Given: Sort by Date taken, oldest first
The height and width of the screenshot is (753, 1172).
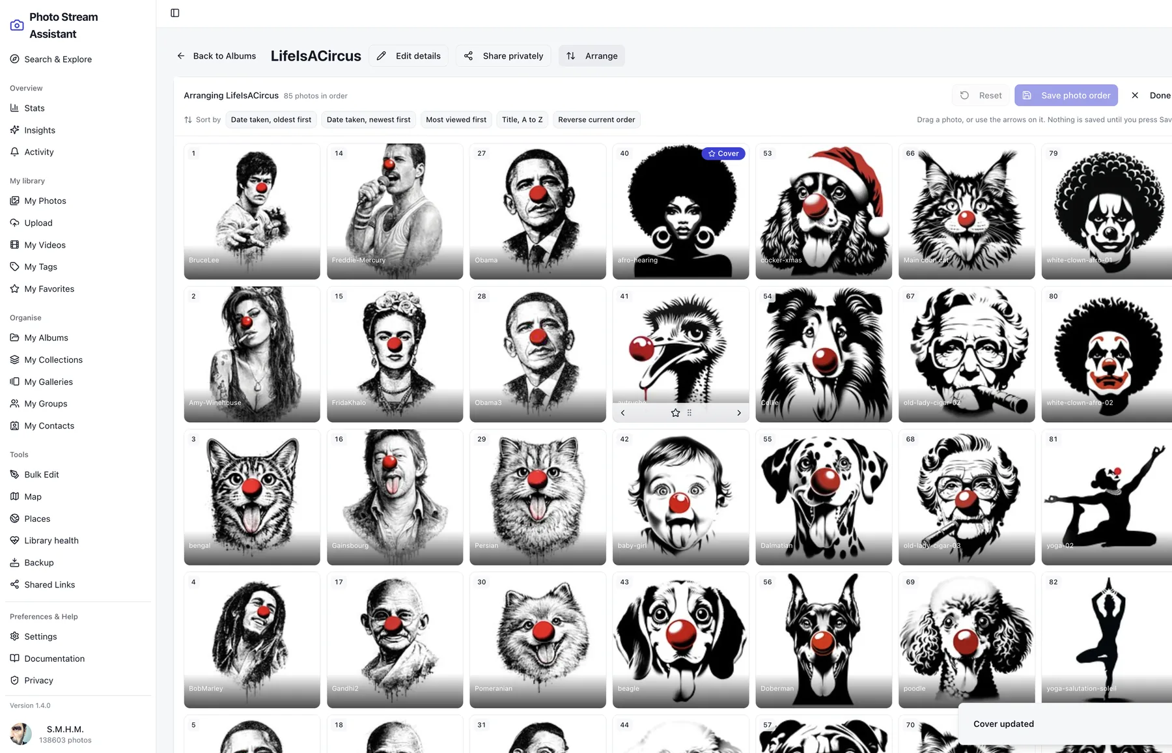Looking at the screenshot, I should tap(271, 120).
